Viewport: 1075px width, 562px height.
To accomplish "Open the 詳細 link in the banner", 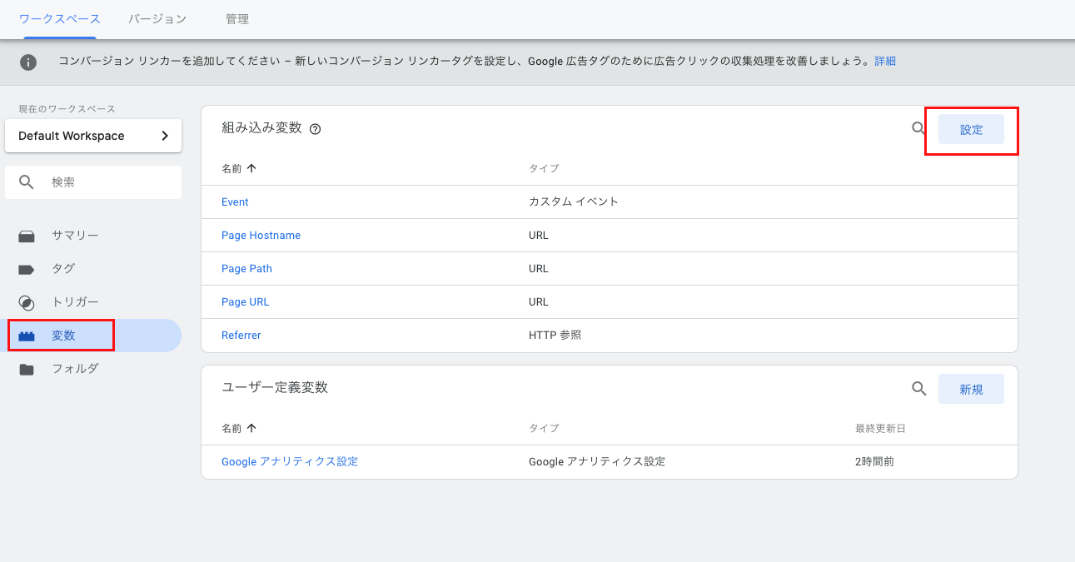I will 885,62.
